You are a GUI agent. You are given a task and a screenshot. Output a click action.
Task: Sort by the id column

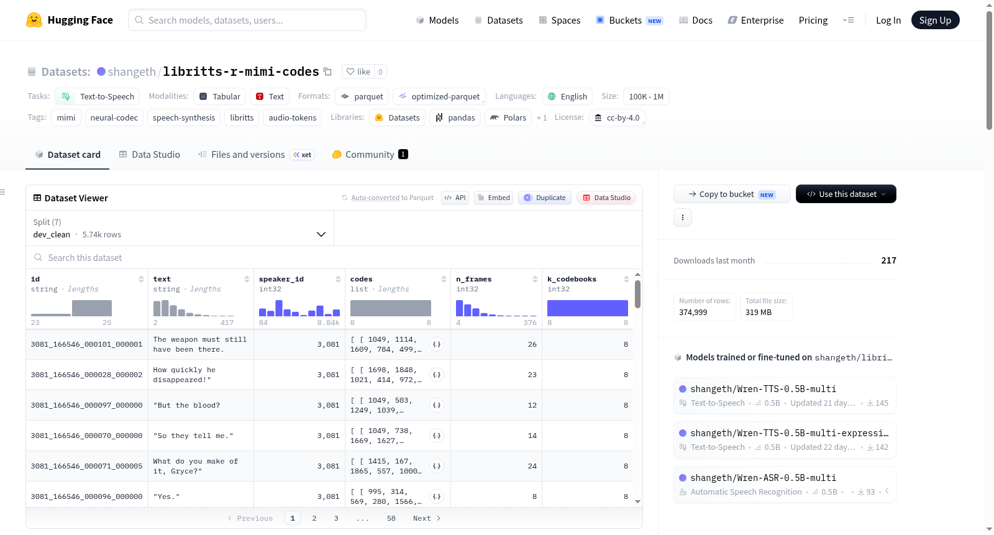pos(141,279)
